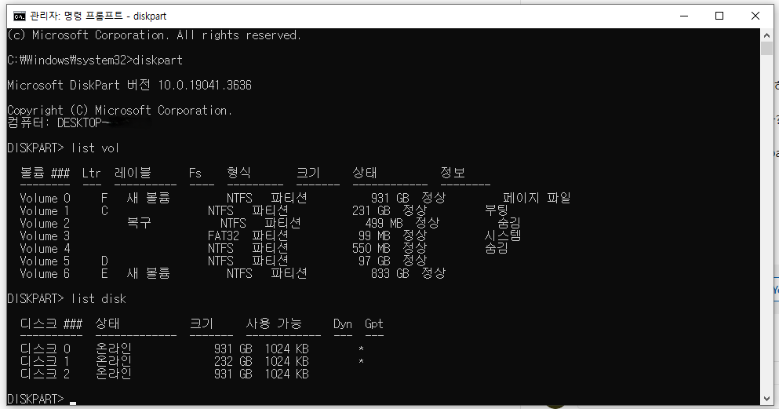This screenshot has height=409, width=779.
Task: Click the 'Ltr' column header
Action: (92, 173)
